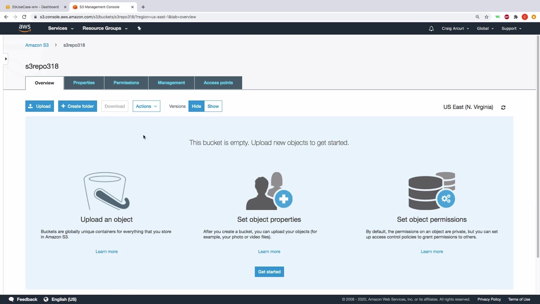This screenshot has height=304, width=540.
Task: Click the Set object properties heading
Action: coord(269,220)
